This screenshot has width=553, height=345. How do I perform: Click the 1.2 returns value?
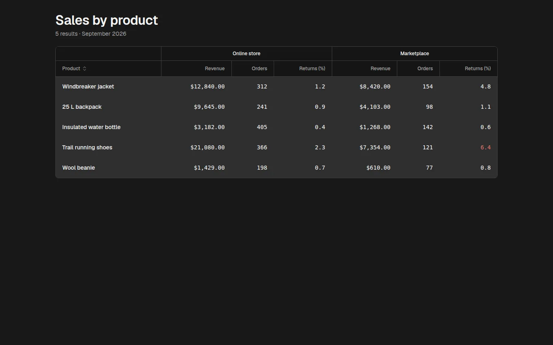pos(320,86)
